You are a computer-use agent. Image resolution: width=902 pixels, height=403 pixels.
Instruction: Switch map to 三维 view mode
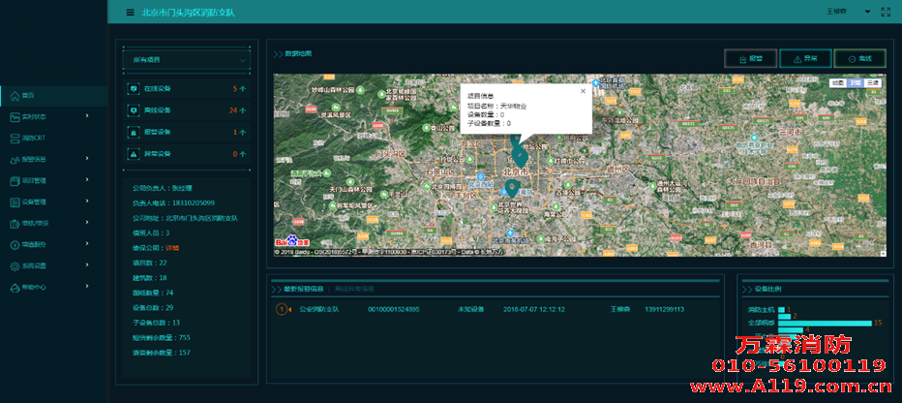(x=873, y=83)
